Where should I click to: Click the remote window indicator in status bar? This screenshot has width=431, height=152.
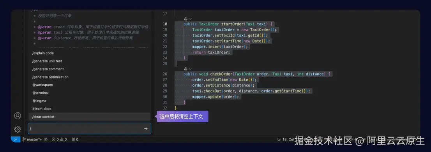click(16, 140)
